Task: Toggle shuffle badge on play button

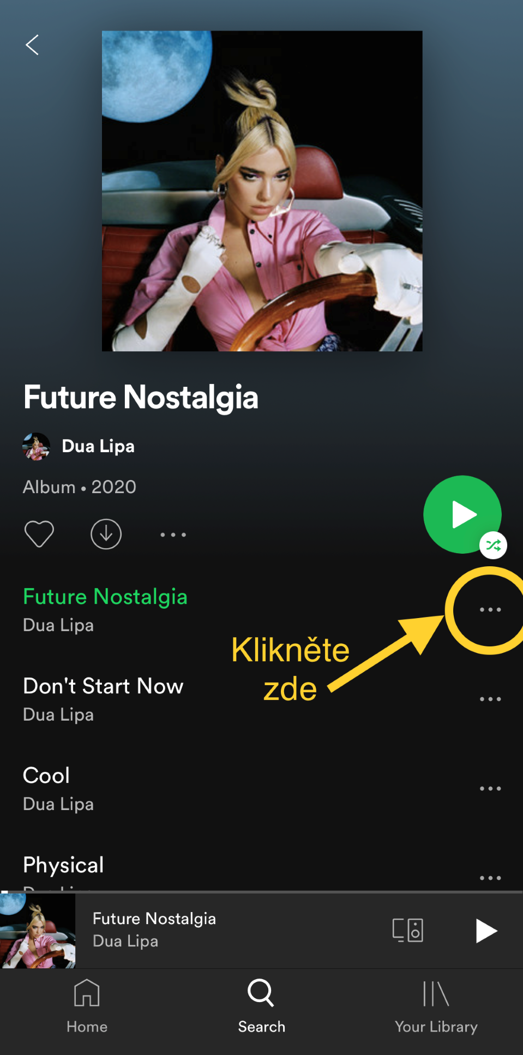Action: coord(493,545)
